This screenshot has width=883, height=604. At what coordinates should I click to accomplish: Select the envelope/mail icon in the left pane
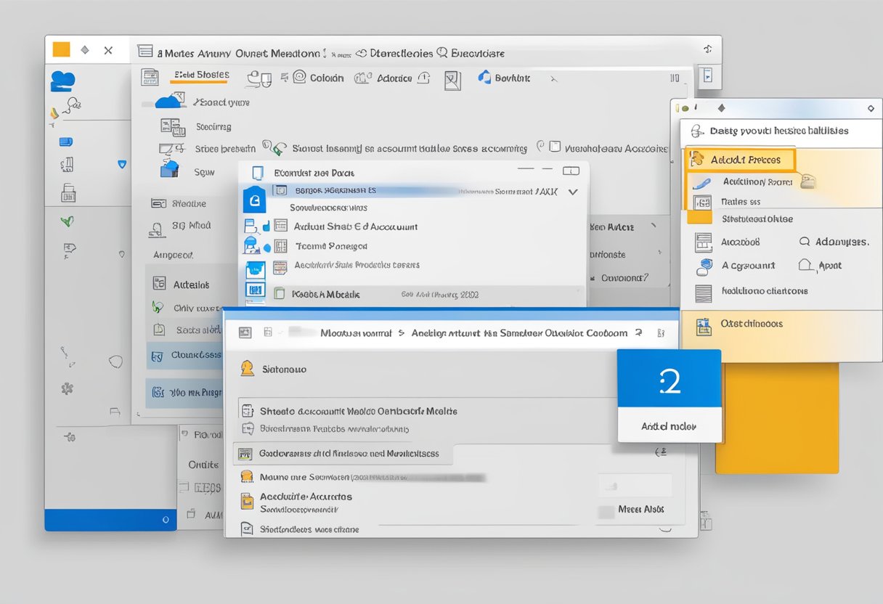(x=65, y=142)
